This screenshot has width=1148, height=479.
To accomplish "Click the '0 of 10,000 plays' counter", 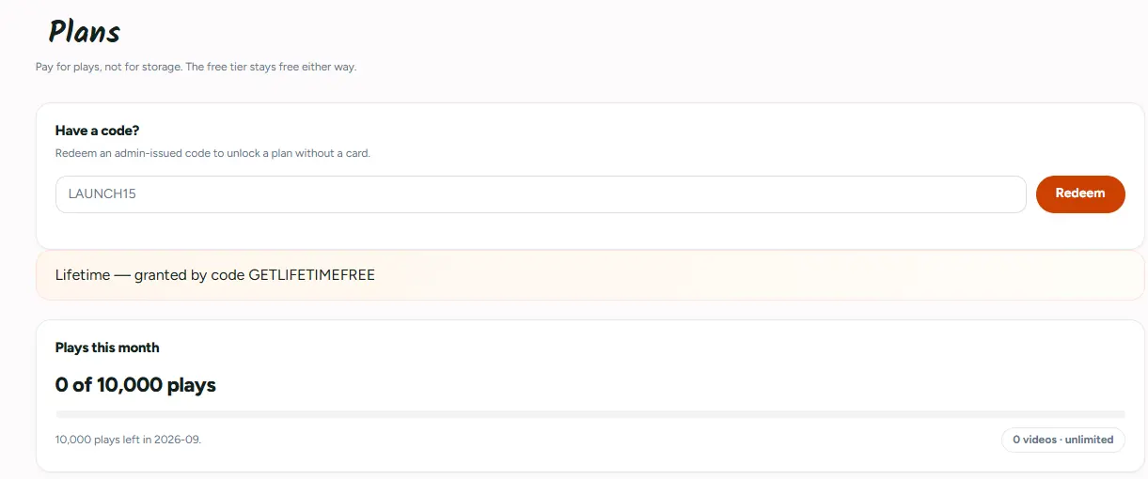I will point(135,385).
